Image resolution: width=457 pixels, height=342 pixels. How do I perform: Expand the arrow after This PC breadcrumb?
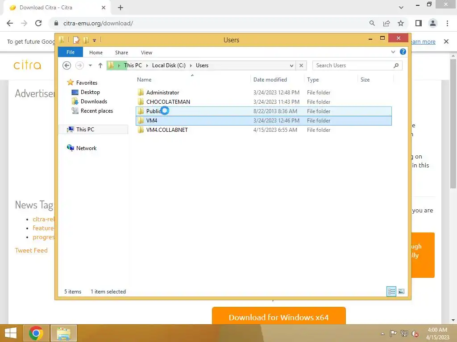[x=147, y=66]
